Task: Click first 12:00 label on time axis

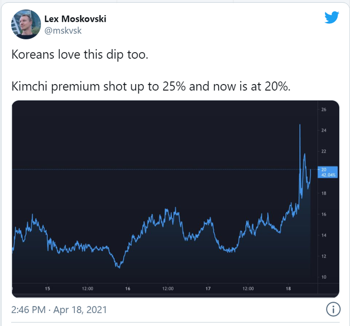Action: [87, 288]
